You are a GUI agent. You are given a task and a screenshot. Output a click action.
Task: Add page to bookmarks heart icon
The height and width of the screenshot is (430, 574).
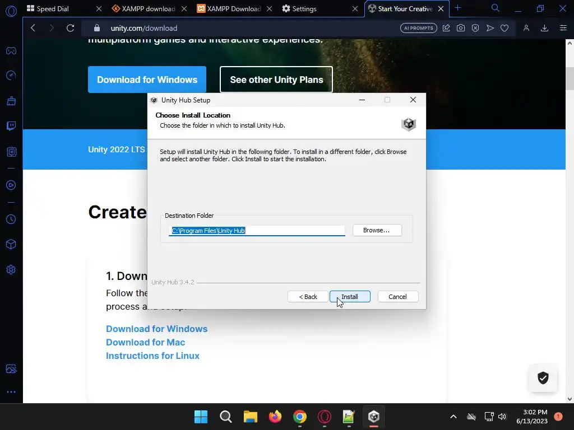coord(504,28)
